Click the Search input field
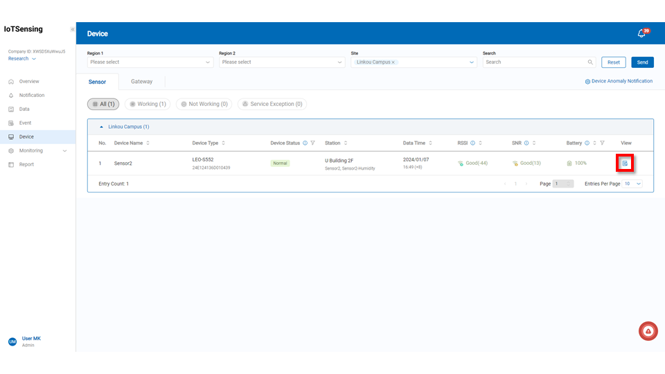 tap(535, 62)
